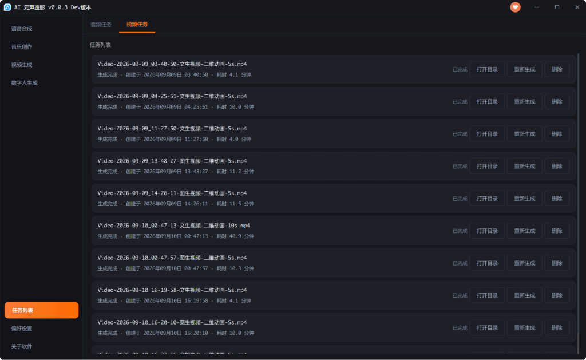Open directory for Video-2026-09-09_13-48-27 task

(487, 167)
